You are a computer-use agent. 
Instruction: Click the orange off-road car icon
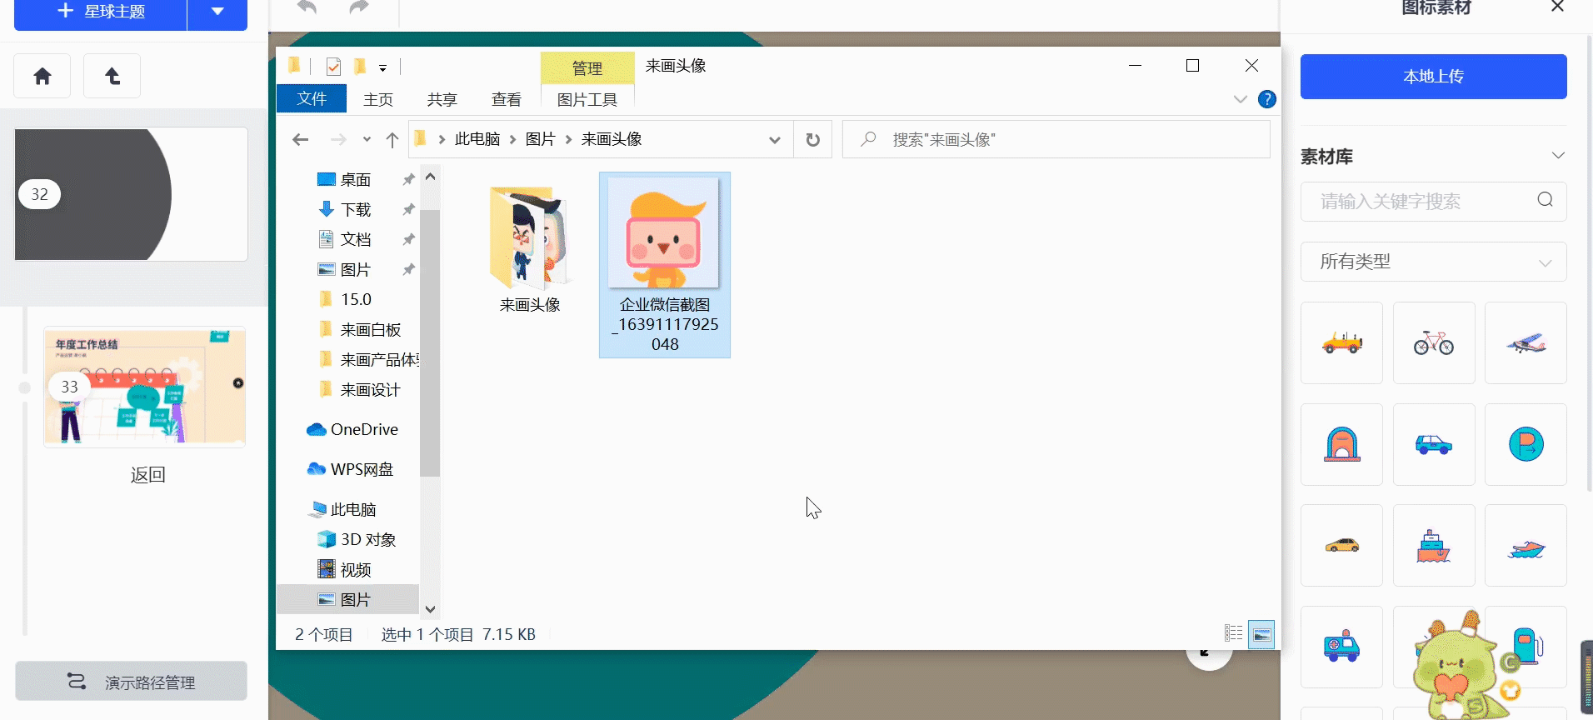pos(1341,342)
